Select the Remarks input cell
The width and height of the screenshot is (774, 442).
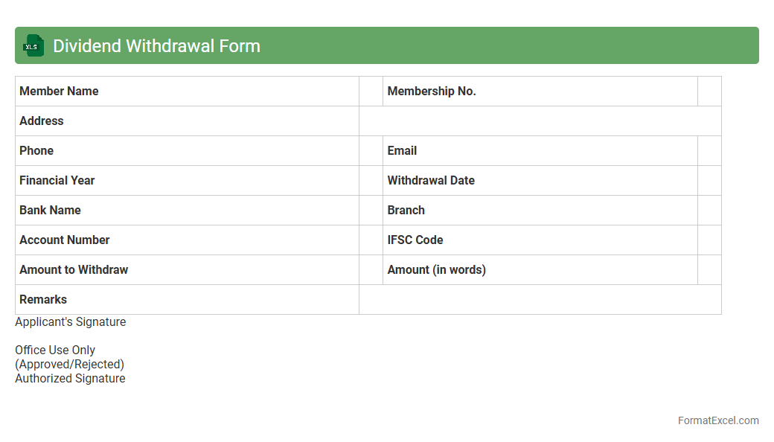(x=540, y=300)
